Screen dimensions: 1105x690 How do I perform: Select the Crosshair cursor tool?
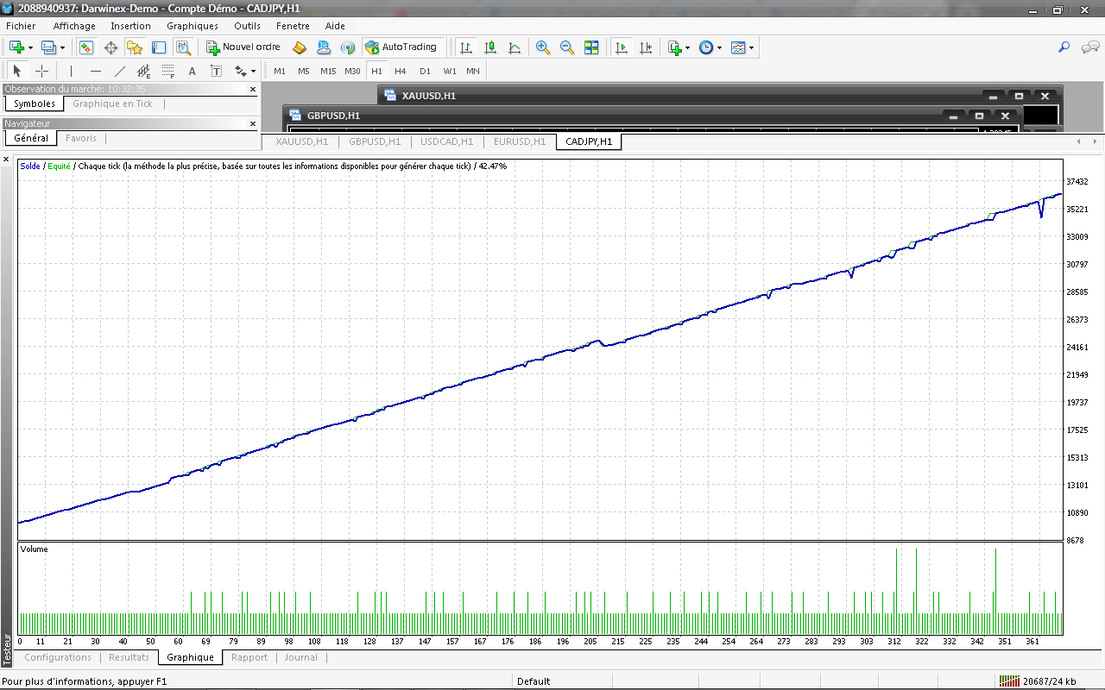click(41, 71)
